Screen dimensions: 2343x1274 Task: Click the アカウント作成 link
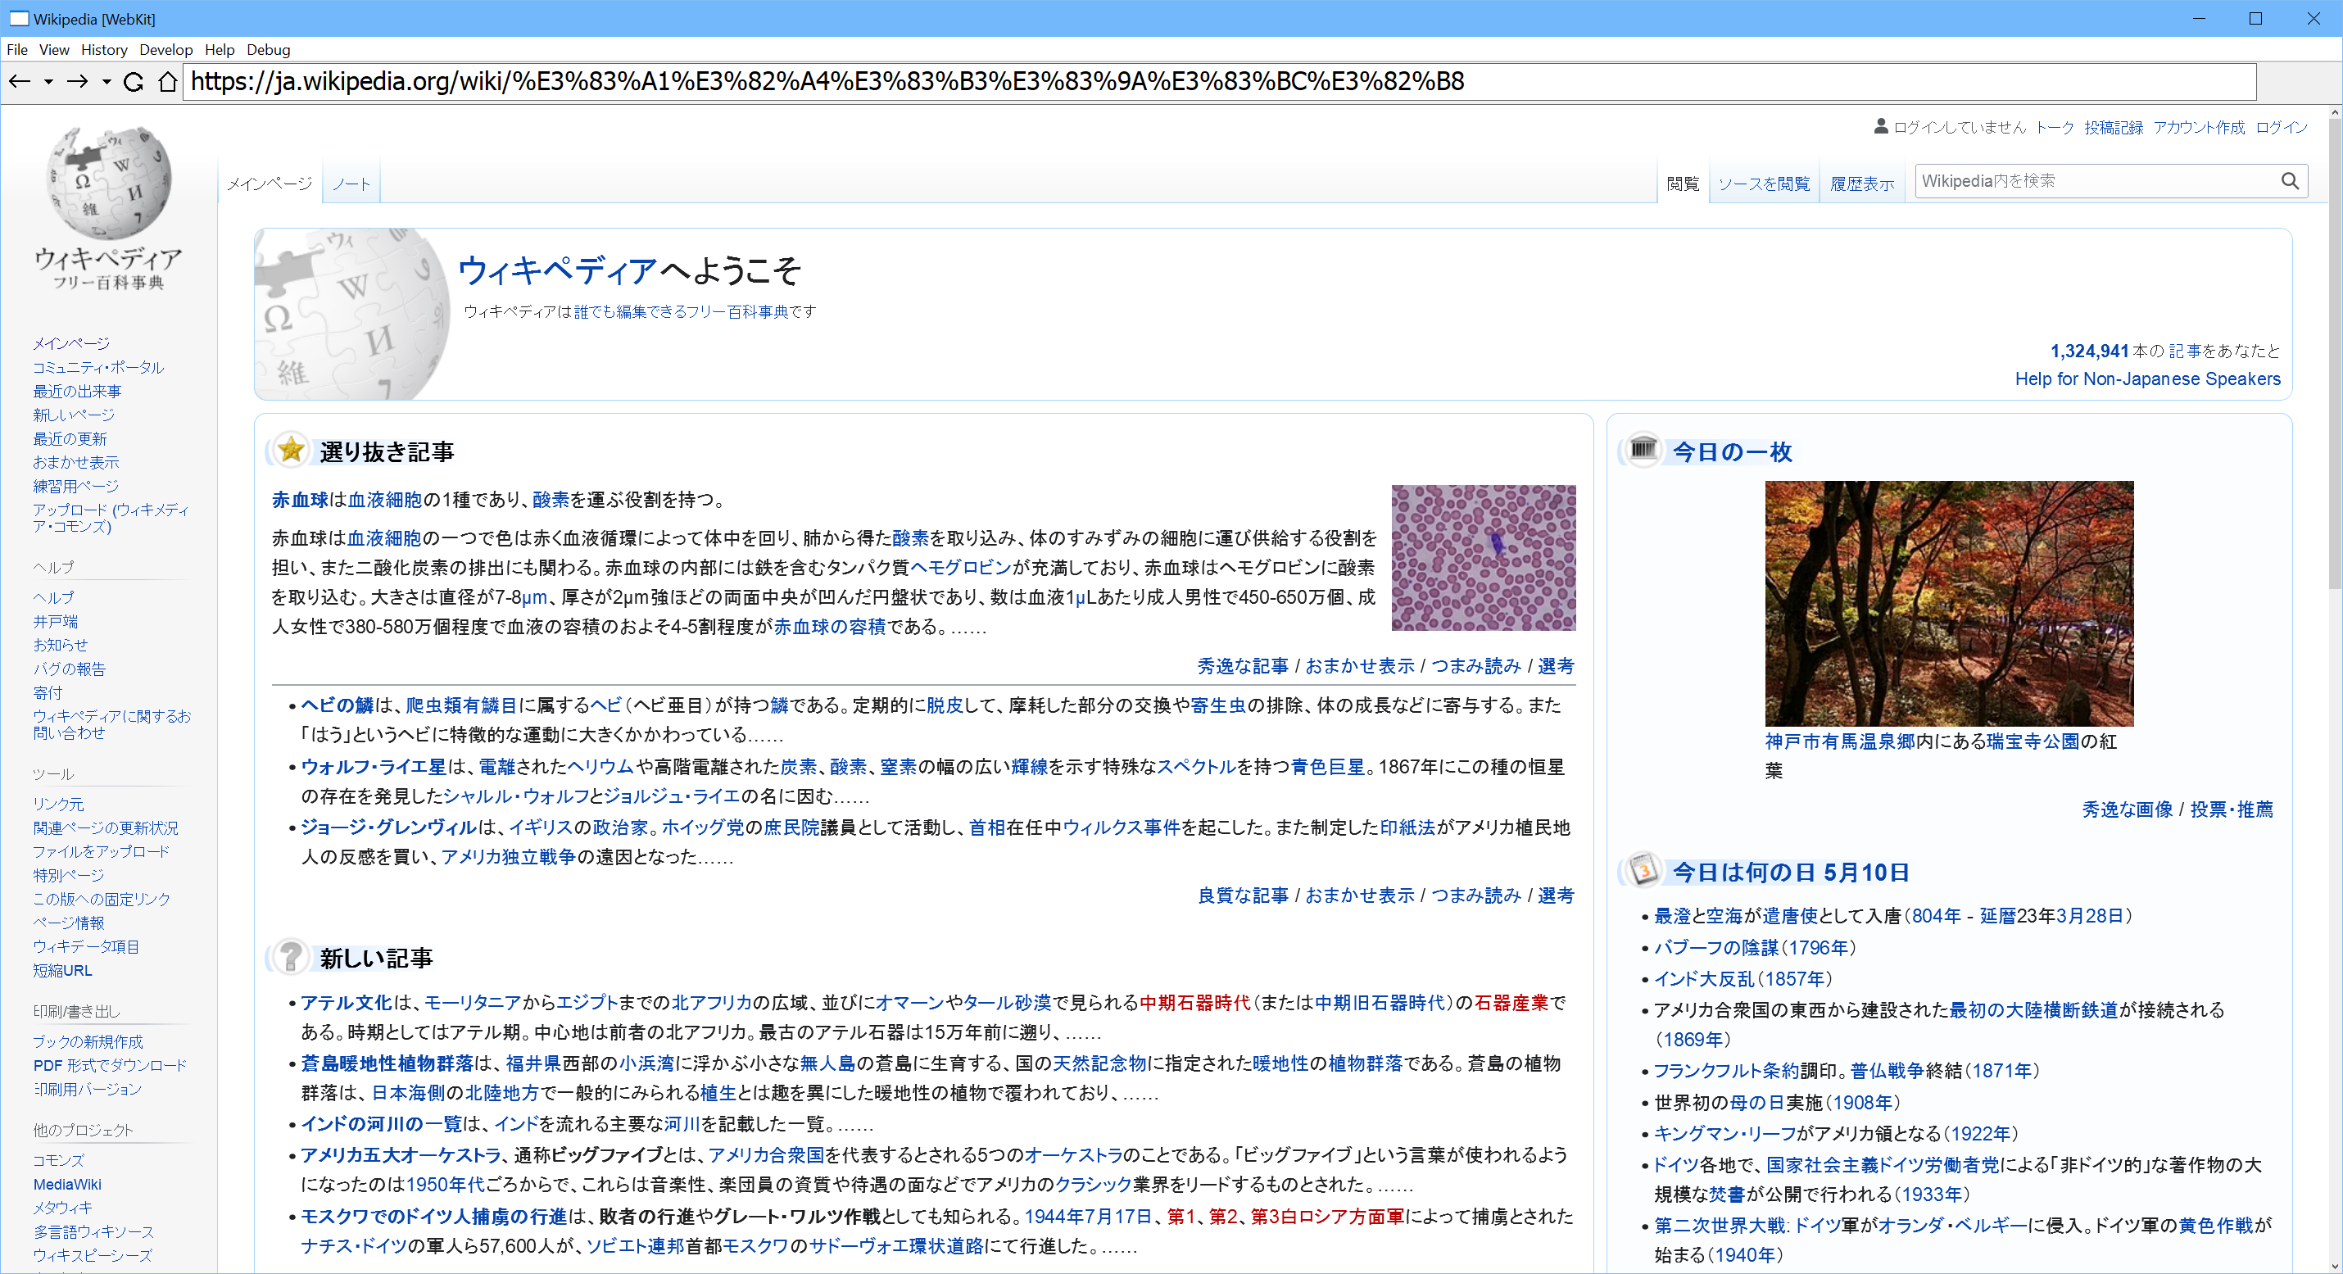coord(2198,127)
